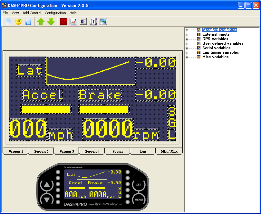Switch to the Screen 1 tab

(15, 151)
